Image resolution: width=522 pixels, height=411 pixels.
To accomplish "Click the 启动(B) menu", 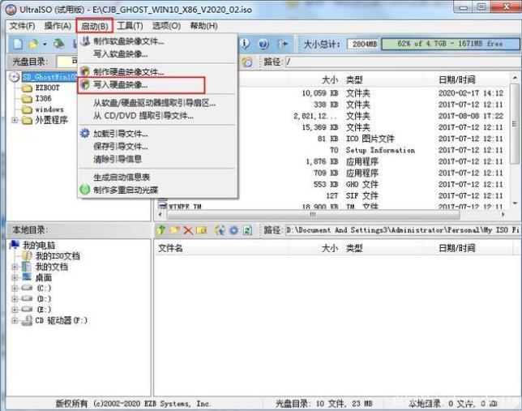I will (x=95, y=26).
